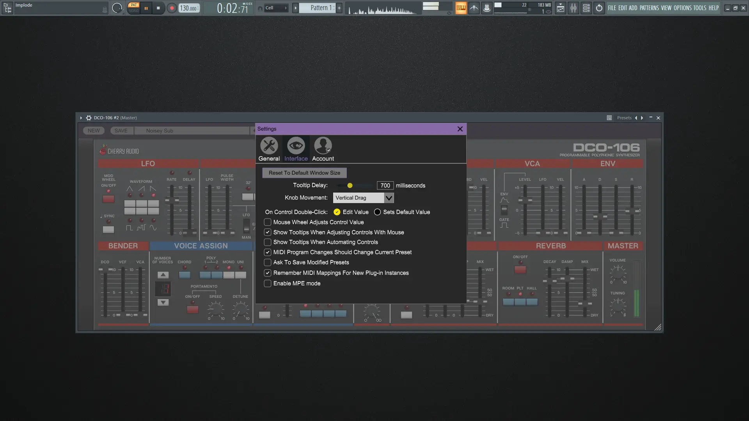Image resolution: width=749 pixels, height=421 pixels.
Task: Click the record button in transport
Action: tap(172, 8)
